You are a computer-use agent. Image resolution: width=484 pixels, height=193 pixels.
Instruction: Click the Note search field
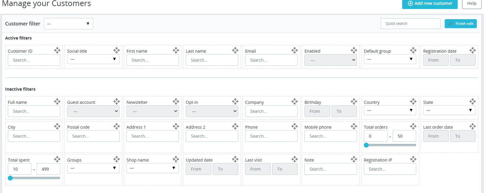coord(331,169)
